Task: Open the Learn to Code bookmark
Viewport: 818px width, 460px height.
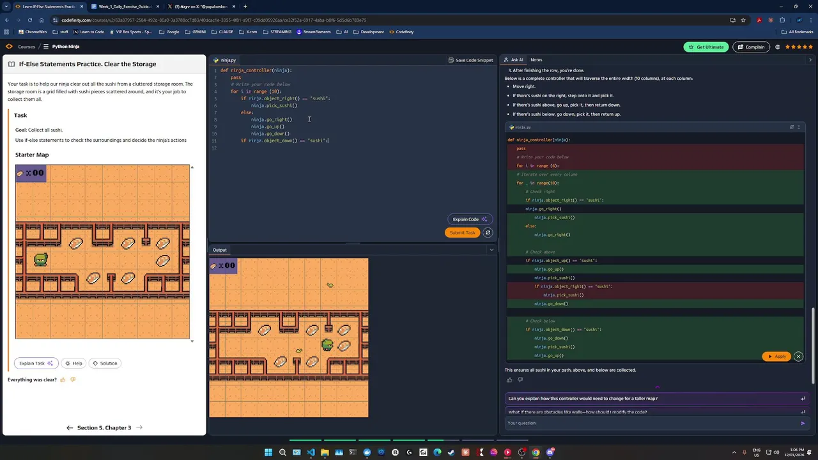Action: coord(88,32)
